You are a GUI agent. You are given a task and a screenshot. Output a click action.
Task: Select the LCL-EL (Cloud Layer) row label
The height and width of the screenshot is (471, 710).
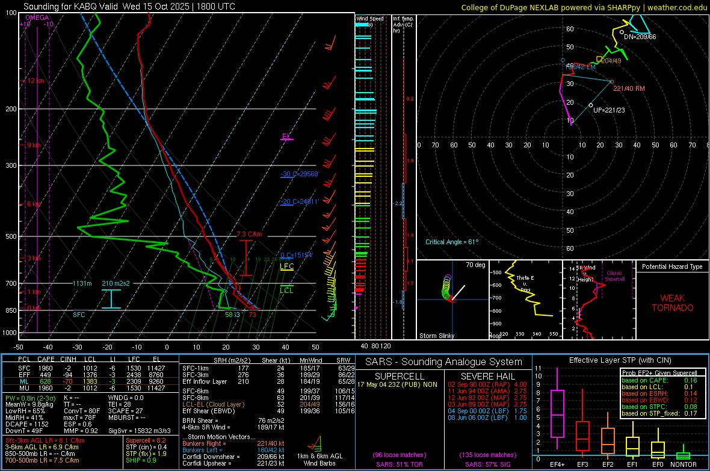pyautogui.click(x=213, y=404)
